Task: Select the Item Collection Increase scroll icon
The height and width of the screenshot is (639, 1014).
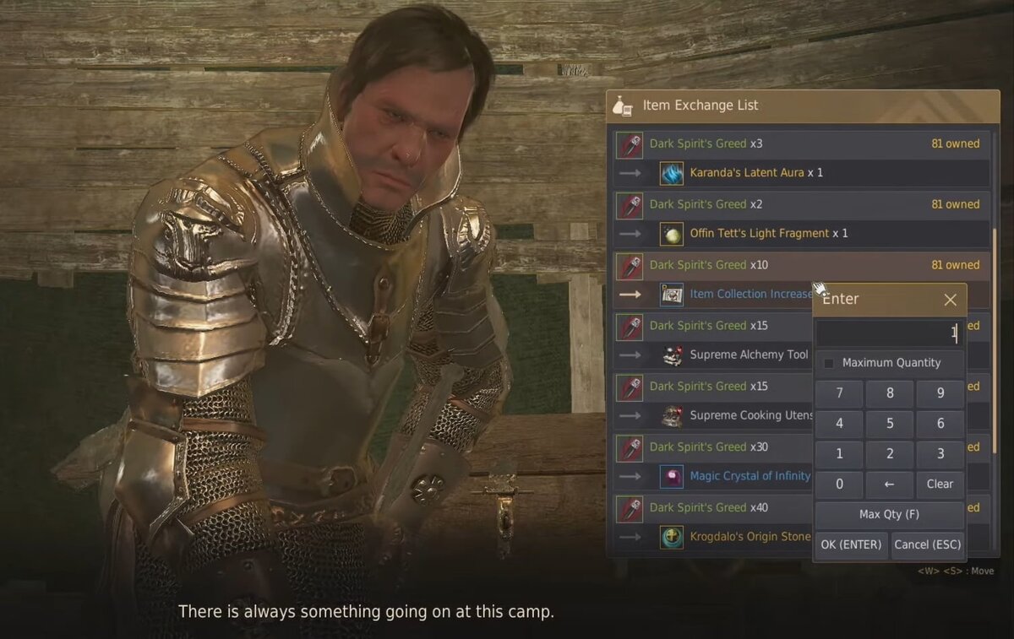Action: 672,295
